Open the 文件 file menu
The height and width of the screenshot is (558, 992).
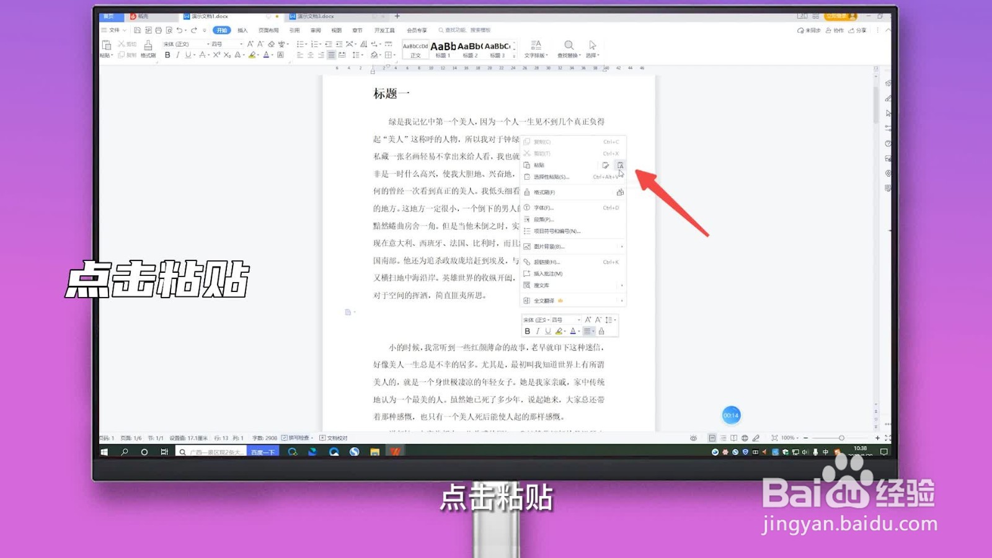click(113, 30)
